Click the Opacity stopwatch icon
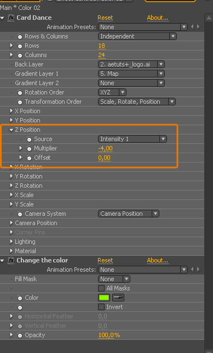The height and width of the screenshot is (353, 213). (x=20, y=335)
